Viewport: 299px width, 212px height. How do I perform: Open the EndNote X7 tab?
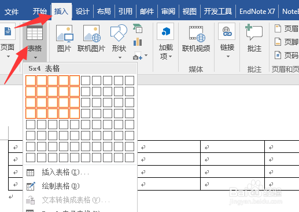[x=257, y=12]
